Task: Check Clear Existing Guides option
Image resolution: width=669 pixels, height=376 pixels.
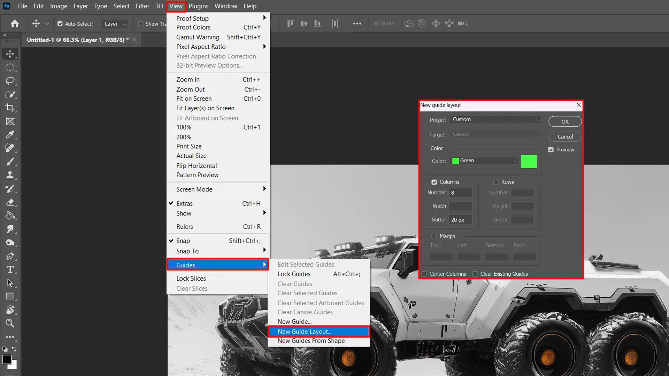Action: (x=475, y=274)
